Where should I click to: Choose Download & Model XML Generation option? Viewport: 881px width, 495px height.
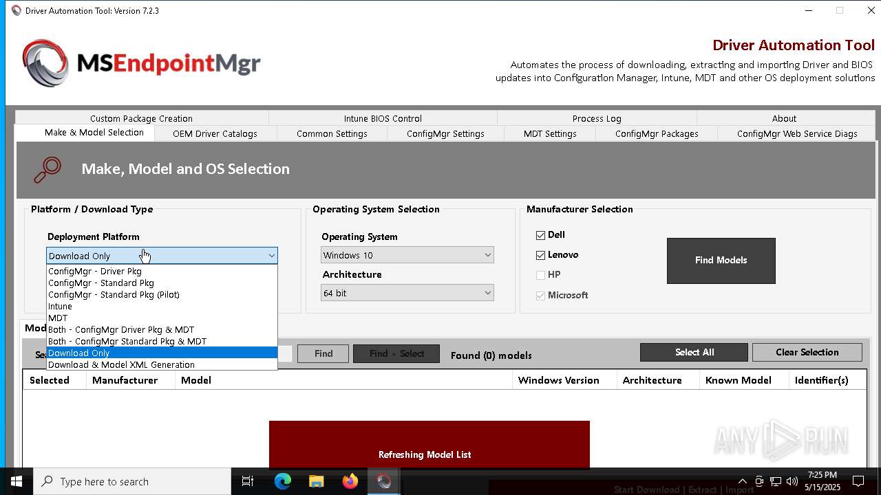coord(162,364)
